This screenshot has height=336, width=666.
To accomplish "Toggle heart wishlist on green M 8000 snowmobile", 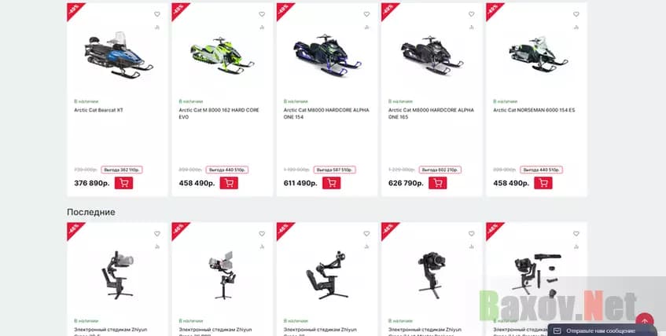I will (x=262, y=14).
